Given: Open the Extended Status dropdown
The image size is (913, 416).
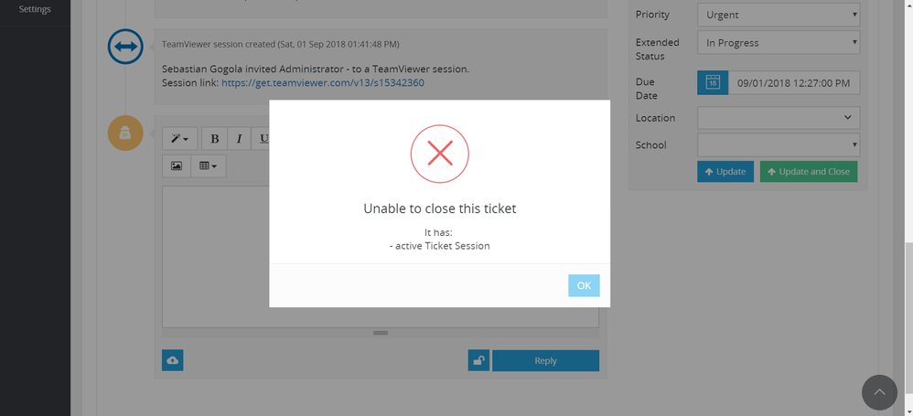Looking at the screenshot, I should click(779, 42).
